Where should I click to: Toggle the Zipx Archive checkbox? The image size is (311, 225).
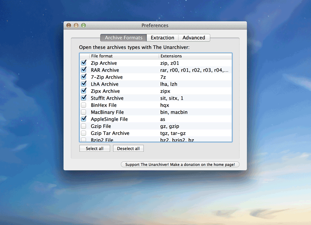(x=84, y=91)
